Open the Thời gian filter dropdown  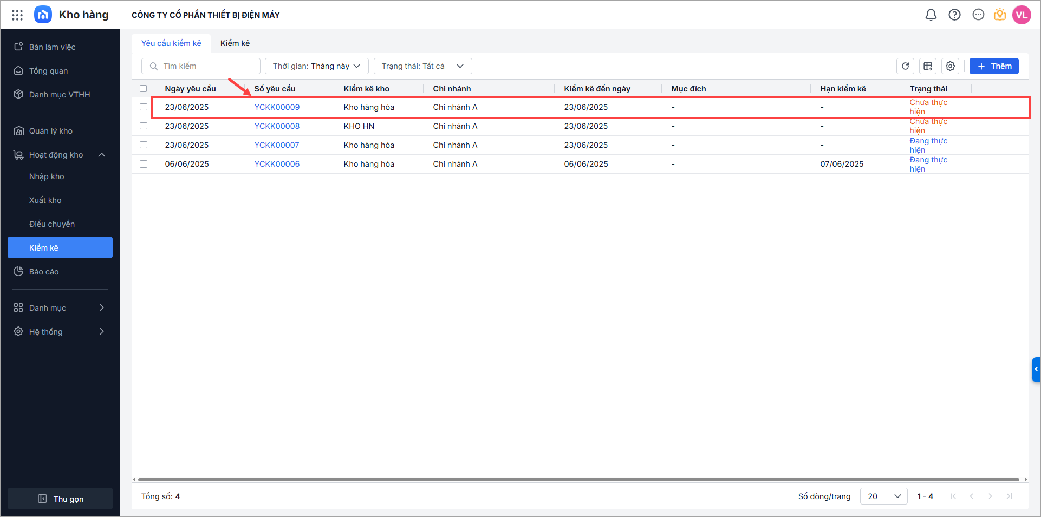tap(316, 66)
